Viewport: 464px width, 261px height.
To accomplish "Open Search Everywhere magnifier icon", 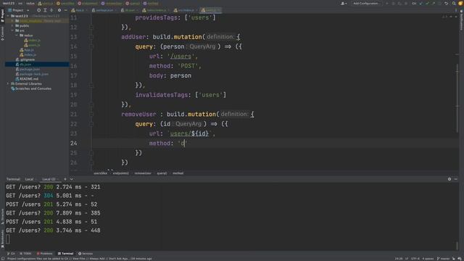I will (x=454, y=3).
